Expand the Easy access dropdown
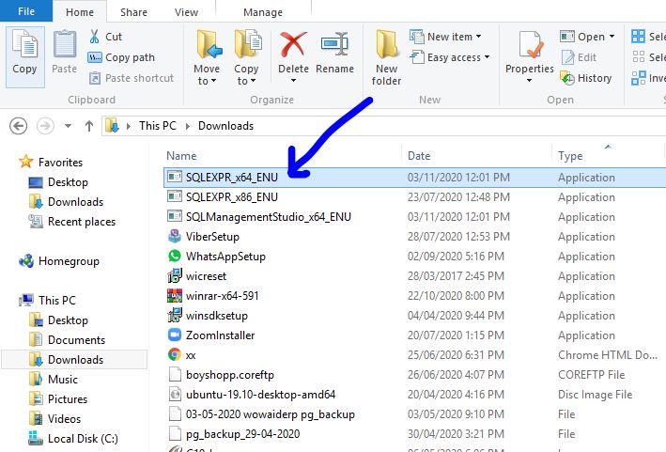 (457, 57)
